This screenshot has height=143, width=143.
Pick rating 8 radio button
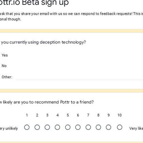pyautogui.click(x=98, y=127)
